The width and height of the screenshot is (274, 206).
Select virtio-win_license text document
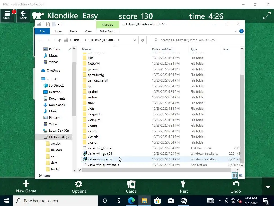pyautogui.click(x=100, y=148)
